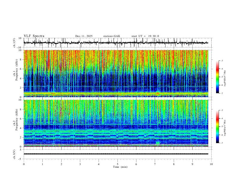Select the "start UT = 19:30:0" text
Image resolution: width=238 pixels, height=184 pixels.
[x=145, y=36]
